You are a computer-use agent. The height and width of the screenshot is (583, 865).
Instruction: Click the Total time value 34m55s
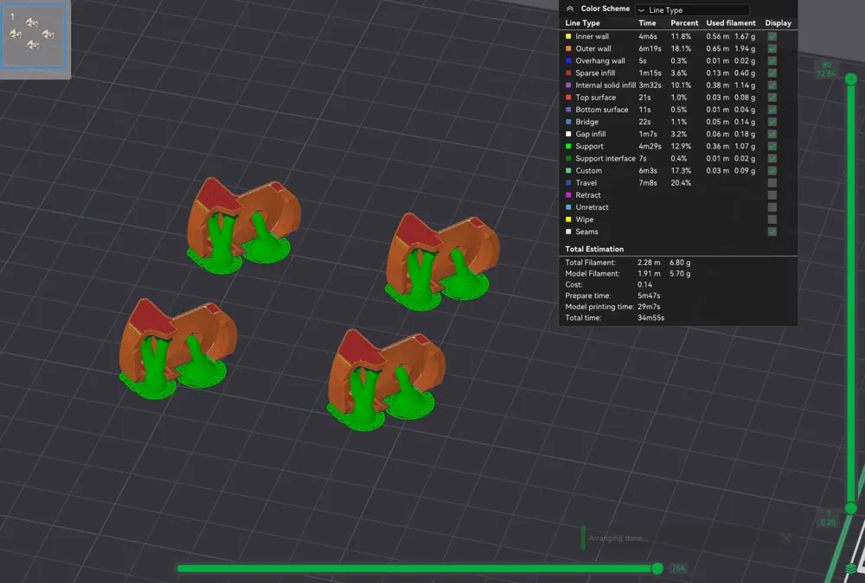click(x=651, y=318)
